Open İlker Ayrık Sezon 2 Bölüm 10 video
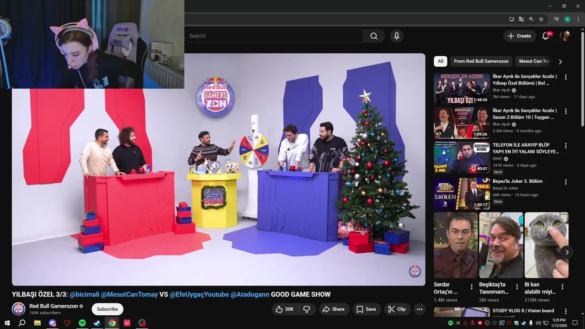This screenshot has width=585, height=329. point(462,123)
